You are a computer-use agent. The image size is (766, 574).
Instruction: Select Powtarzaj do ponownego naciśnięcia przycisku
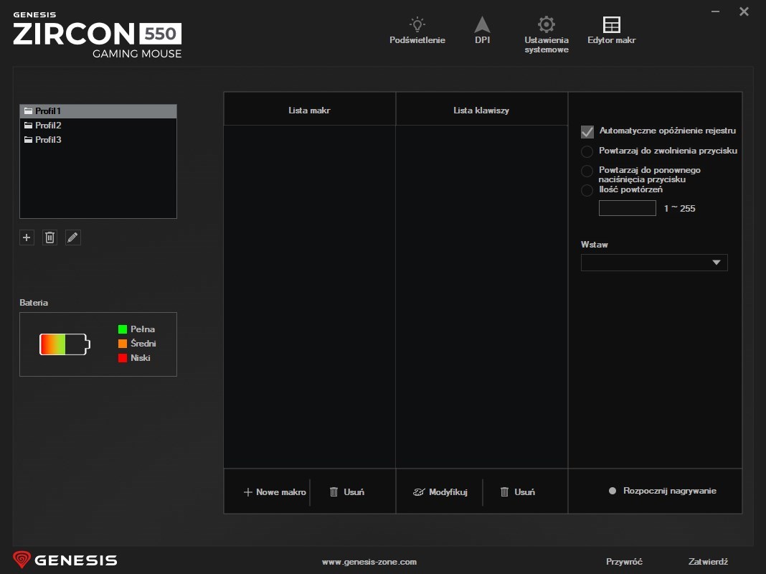(587, 171)
